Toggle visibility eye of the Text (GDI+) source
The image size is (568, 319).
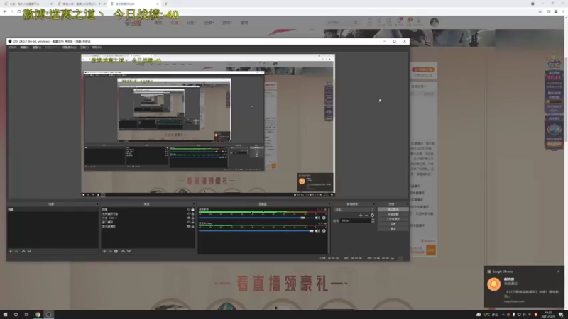coord(189,218)
